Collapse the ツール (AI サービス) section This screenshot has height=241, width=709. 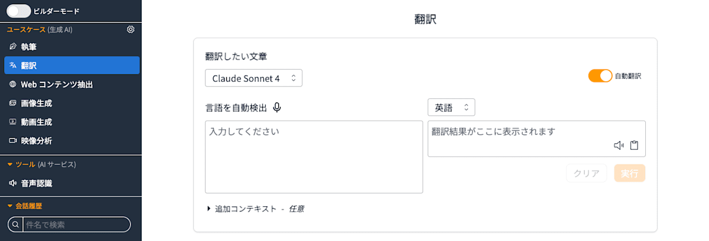pos(41,164)
